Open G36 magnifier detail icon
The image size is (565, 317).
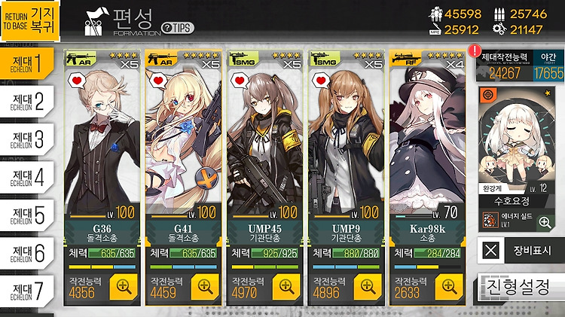coord(124,287)
